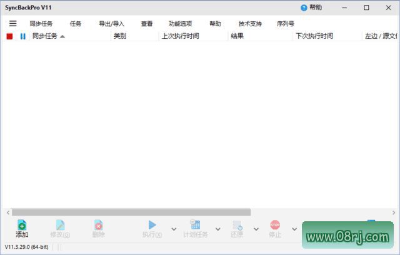This screenshot has width=400, height=255.
Task: Open the 功能选项 menu
Action: [x=181, y=24]
